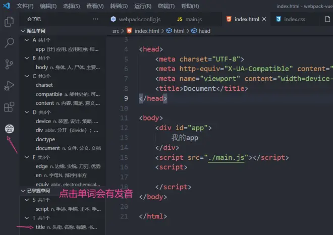
Task: Click line number 9 in the gutter
Action: point(126,98)
